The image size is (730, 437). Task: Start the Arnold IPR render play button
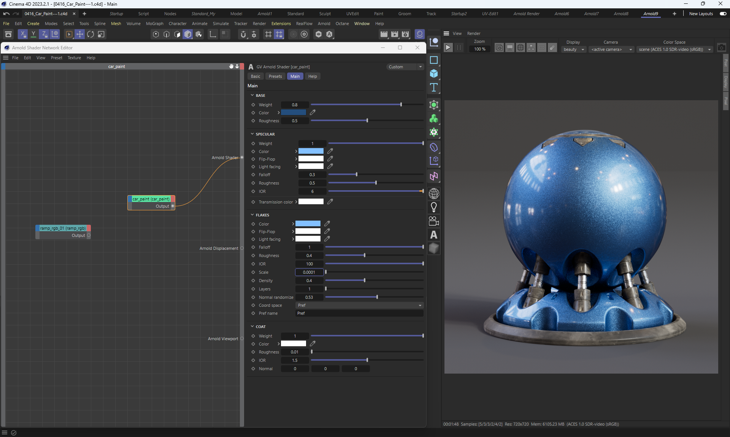tap(448, 47)
